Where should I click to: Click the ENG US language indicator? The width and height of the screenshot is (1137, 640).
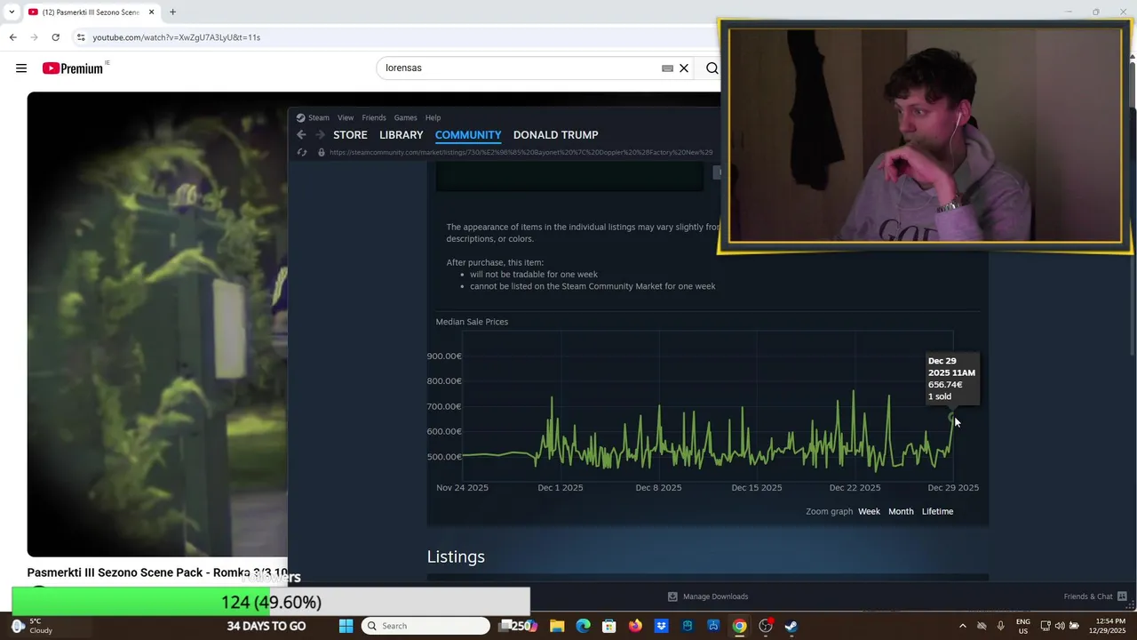(x=1023, y=626)
